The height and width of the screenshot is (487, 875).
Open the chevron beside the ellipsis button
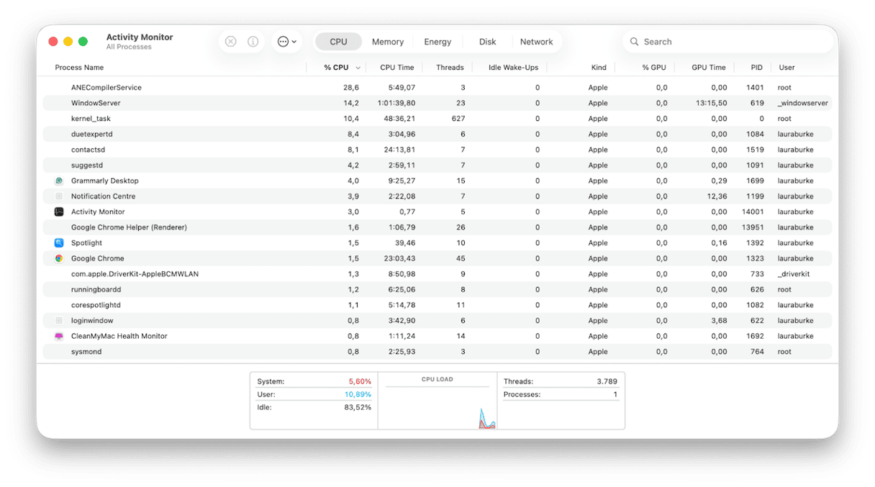click(x=294, y=41)
